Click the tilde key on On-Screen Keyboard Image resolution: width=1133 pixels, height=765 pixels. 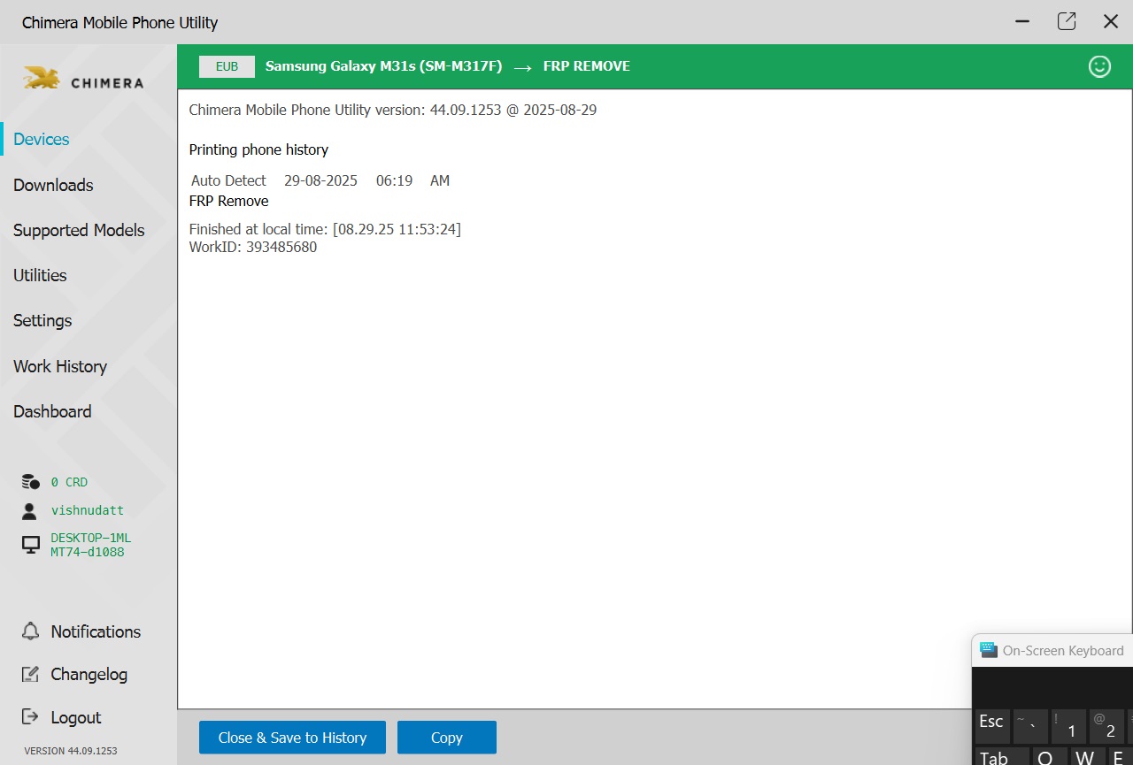pyautogui.click(x=1030, y=726)
